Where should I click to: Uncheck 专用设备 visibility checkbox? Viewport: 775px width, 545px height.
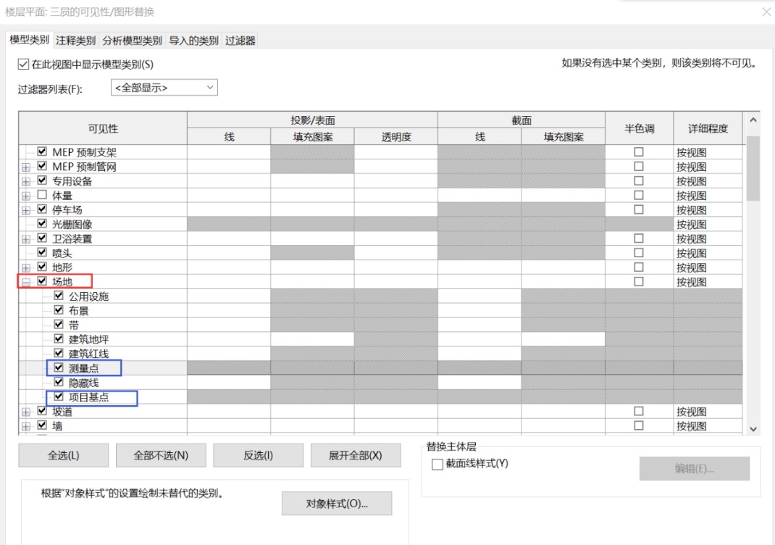pos(43,180)
